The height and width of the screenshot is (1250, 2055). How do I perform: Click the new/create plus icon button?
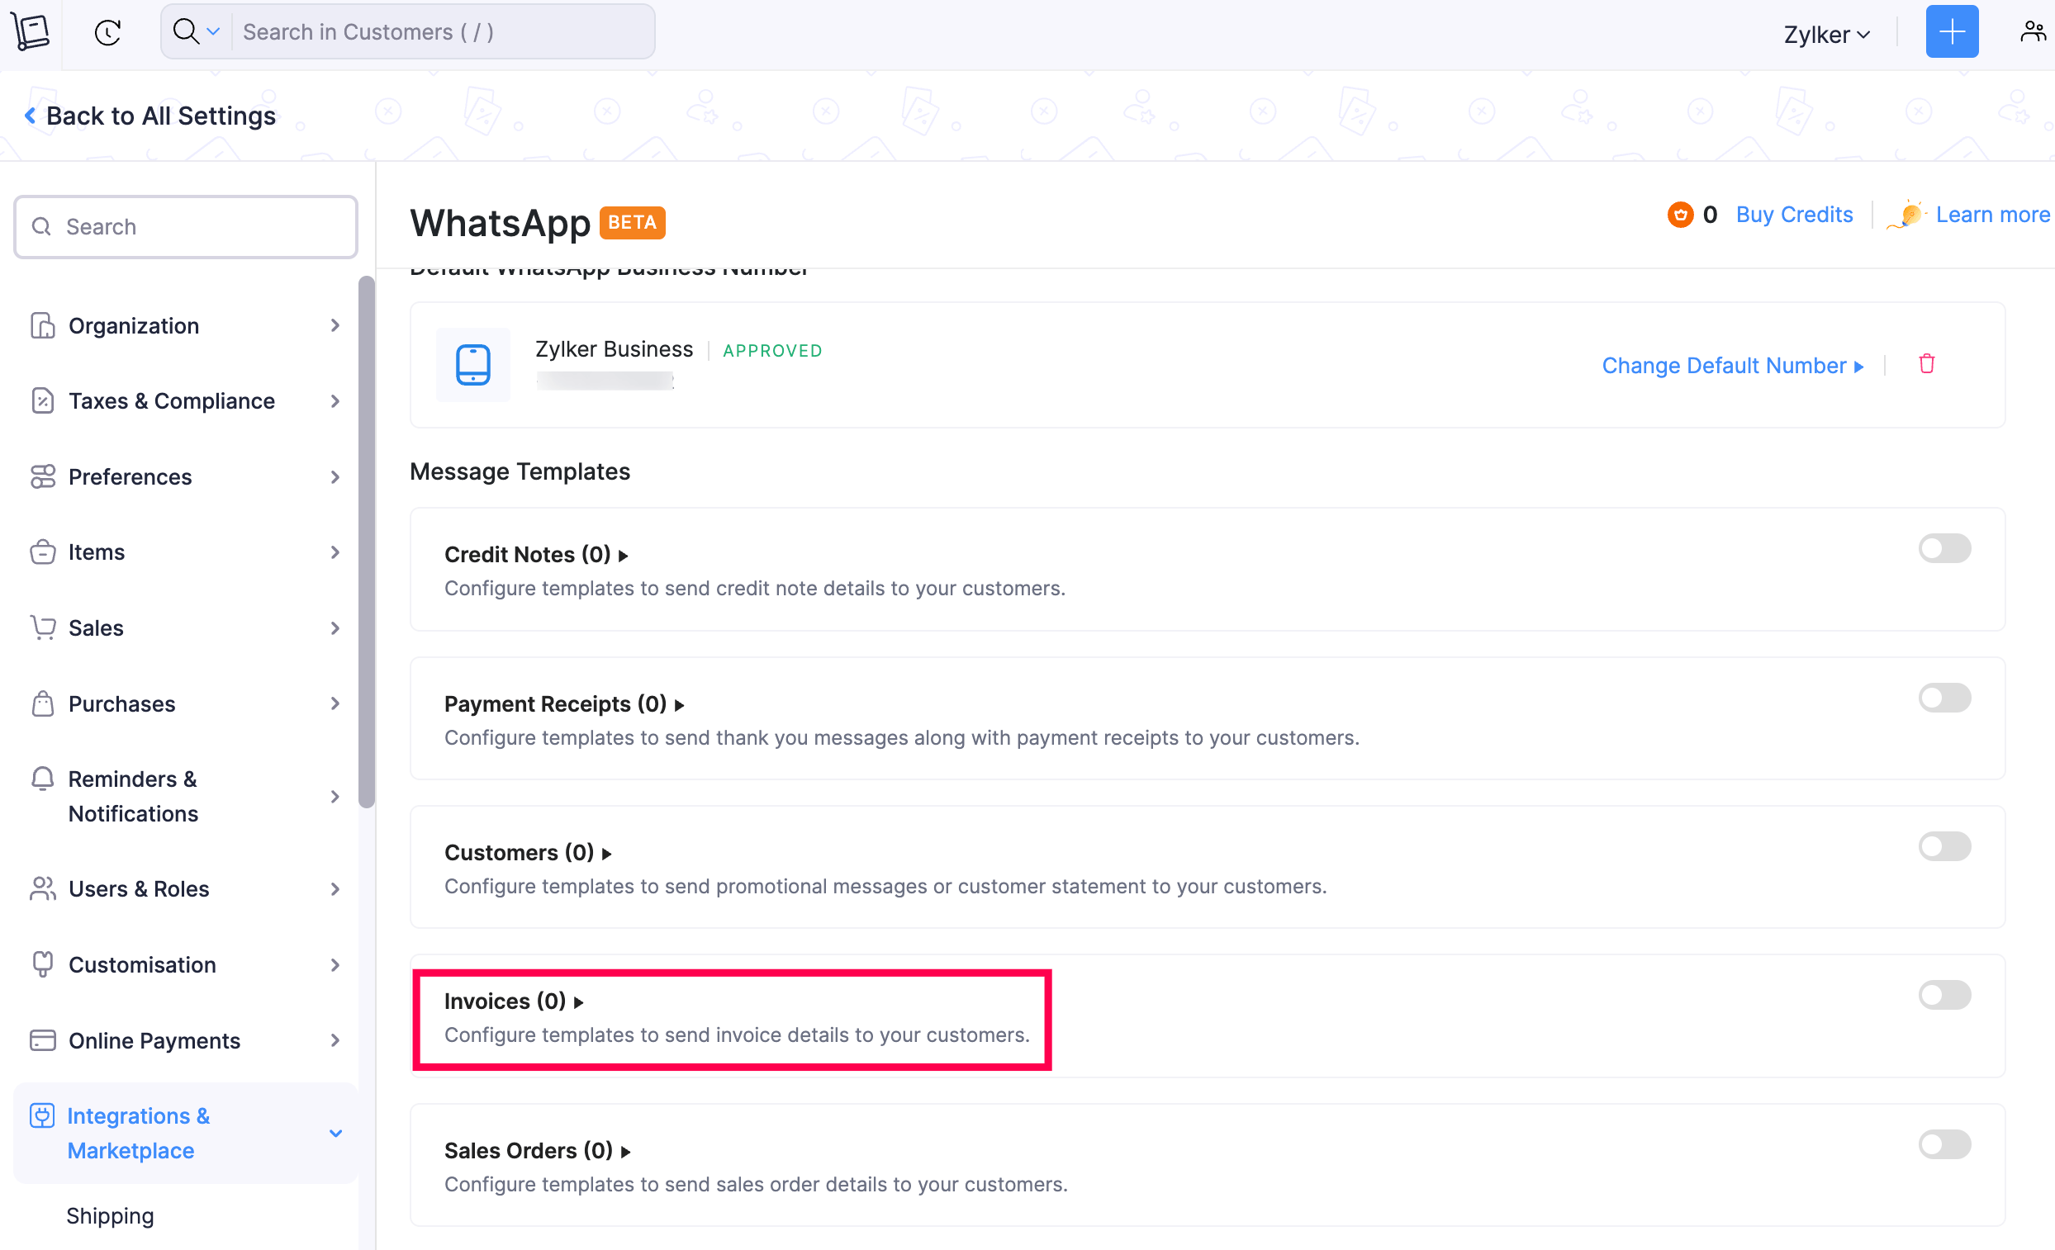pyautogui.click(x=1953, y=32)
